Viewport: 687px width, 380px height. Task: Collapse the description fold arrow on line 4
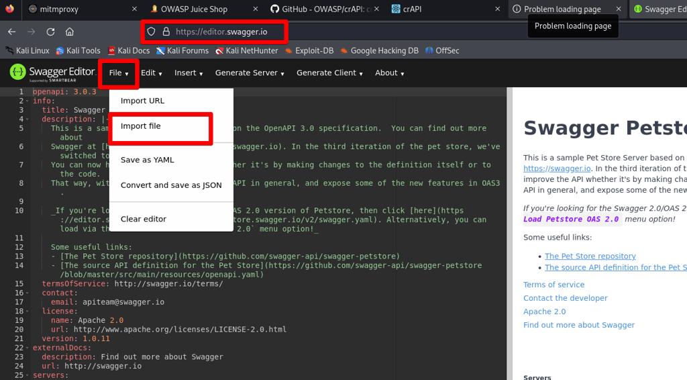coord(28,120)
